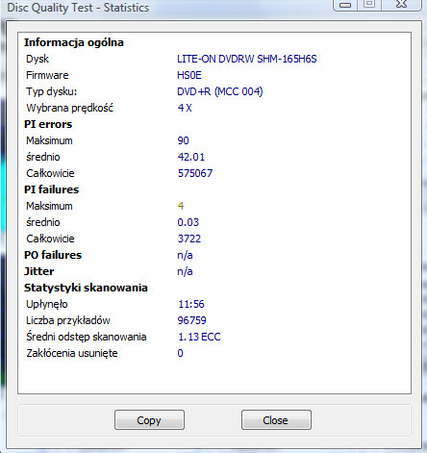Select chosen speed value 4 X

(185, 108)
